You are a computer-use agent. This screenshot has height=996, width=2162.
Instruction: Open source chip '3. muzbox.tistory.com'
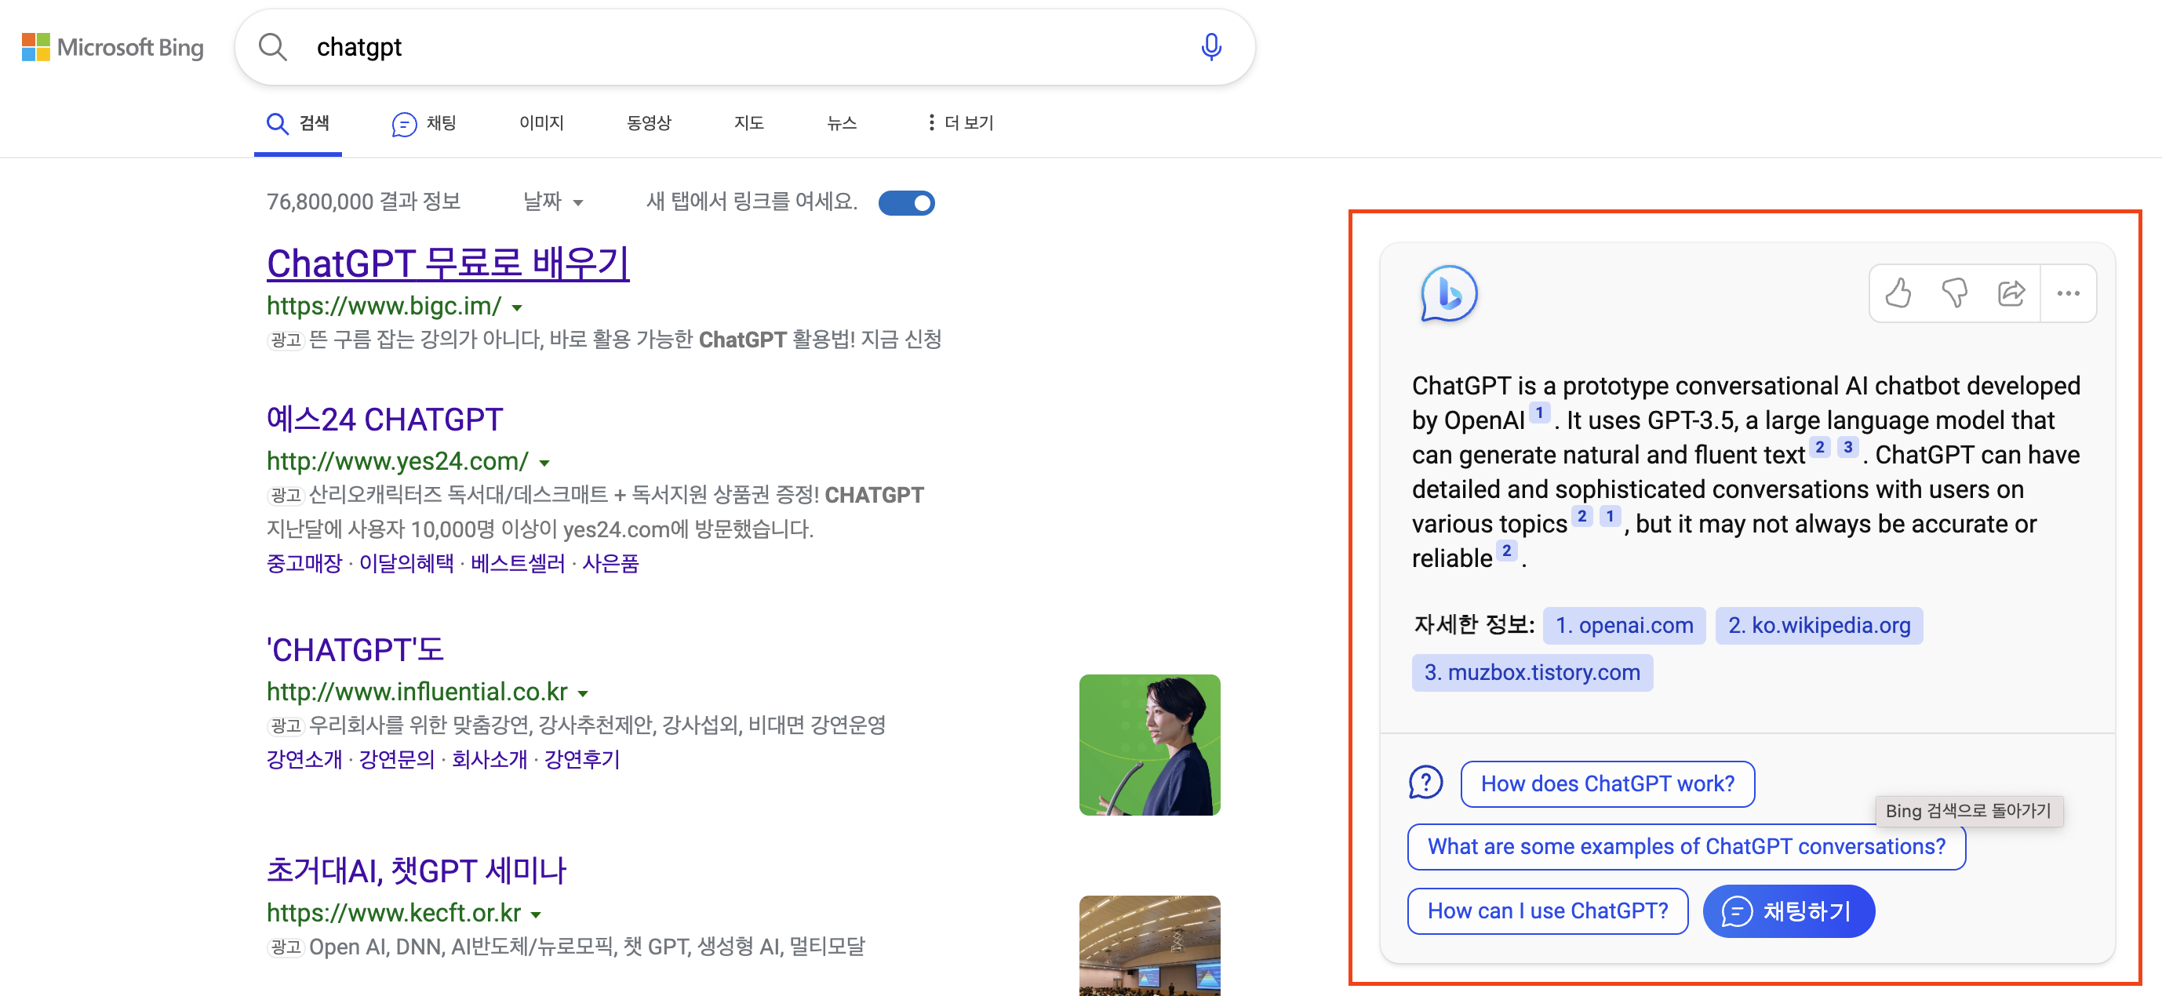pyautogui.click(x=1532, y=672)
